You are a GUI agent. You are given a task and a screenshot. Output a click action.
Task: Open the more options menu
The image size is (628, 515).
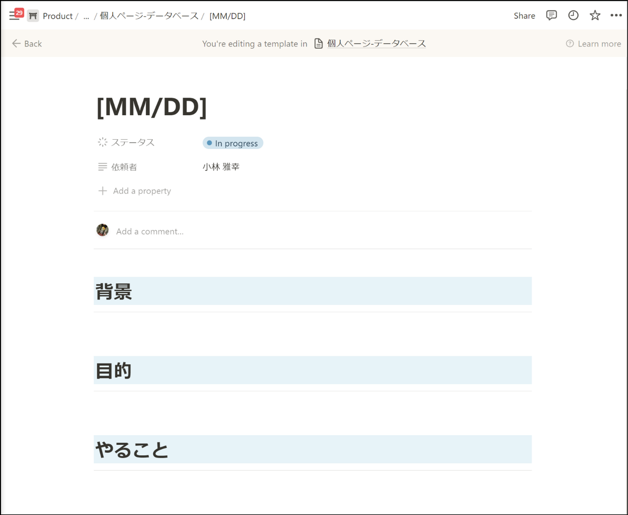[x=616, y=15]
